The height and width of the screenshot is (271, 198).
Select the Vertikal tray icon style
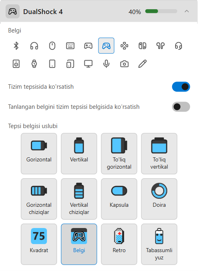coord(79,153)
